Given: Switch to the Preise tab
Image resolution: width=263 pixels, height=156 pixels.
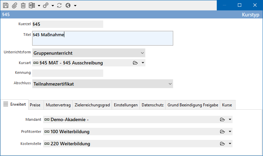Looking at the screenshot, I should pos(35,105).
